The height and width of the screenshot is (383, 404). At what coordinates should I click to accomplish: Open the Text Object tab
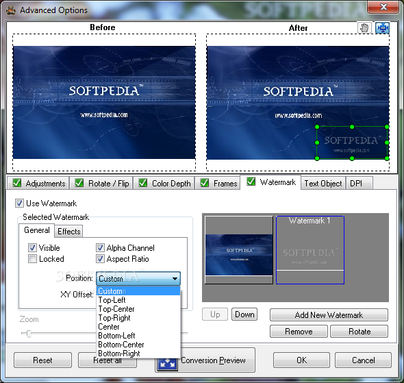(x=323, y=183)
